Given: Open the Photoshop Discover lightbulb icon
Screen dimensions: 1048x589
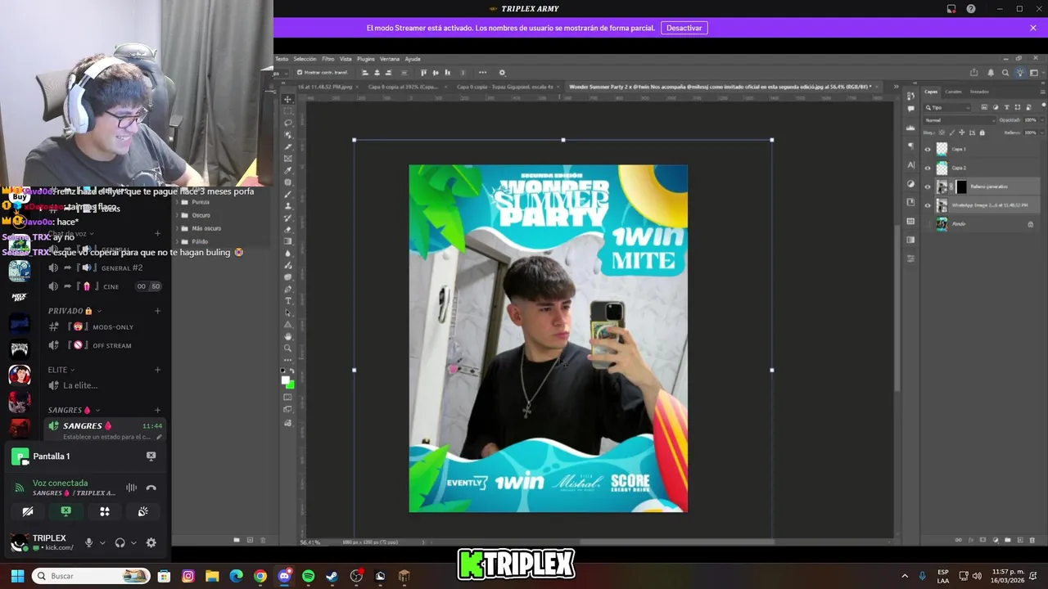Looking at the screenshot, I should [x=1020, y=72].
